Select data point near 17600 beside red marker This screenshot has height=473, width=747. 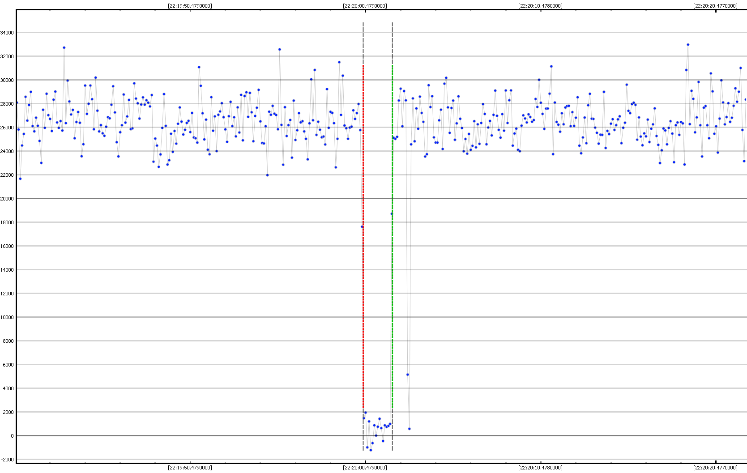click(x=362, y=227)
